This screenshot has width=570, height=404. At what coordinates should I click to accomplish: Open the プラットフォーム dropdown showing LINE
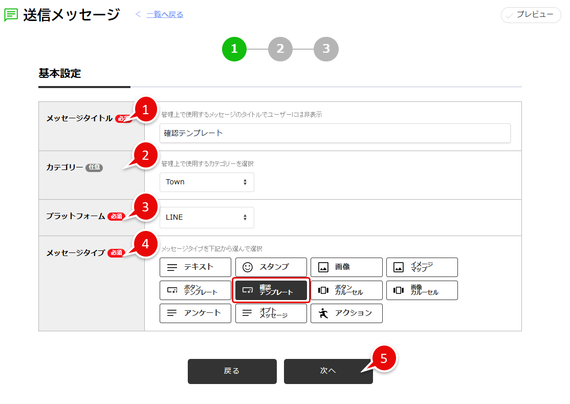coord(207,217)
